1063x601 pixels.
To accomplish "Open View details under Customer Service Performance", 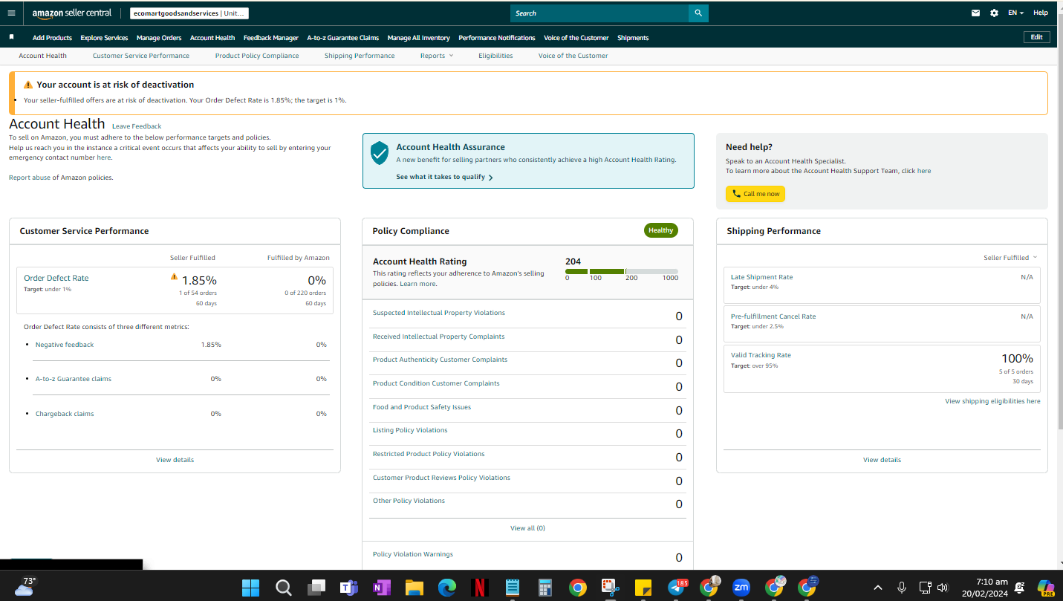I will pos(175,460).
